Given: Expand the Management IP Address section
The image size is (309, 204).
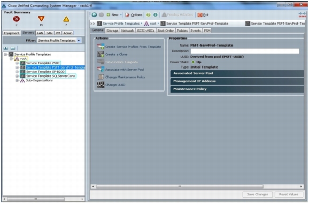Looking at the screenshot, I should point(237,81).
